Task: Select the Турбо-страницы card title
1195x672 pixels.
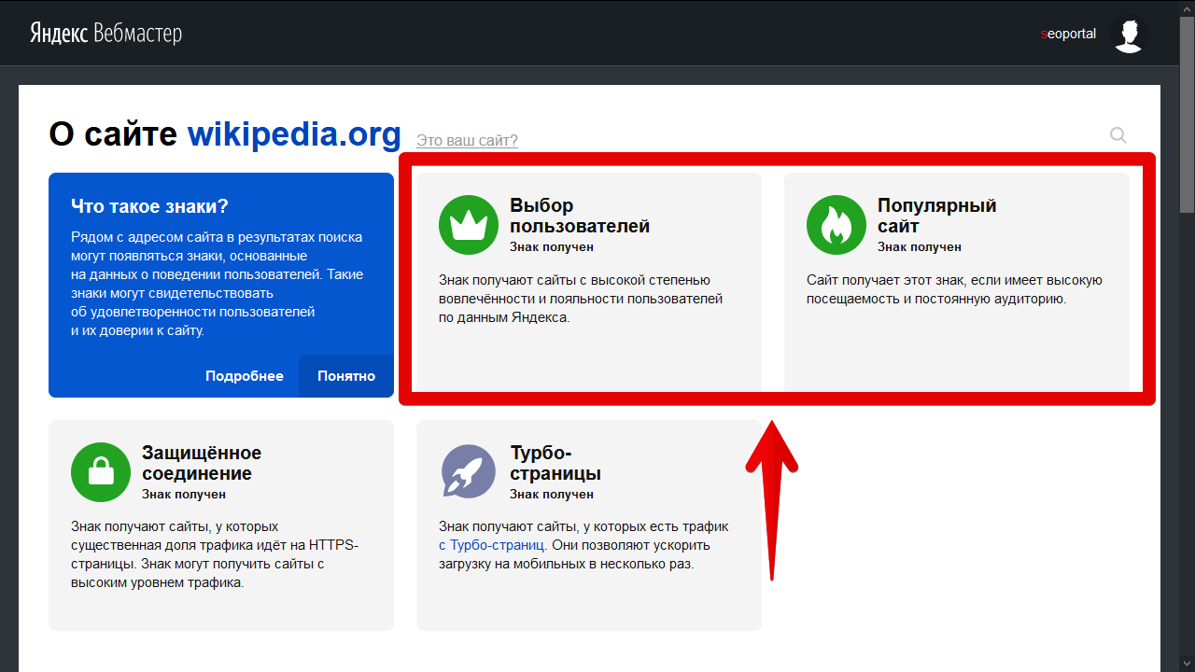Action: (x=555, y=463)
